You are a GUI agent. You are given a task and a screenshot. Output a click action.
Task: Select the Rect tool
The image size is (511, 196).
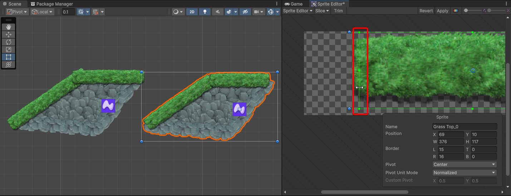click(x=9, y=57)
